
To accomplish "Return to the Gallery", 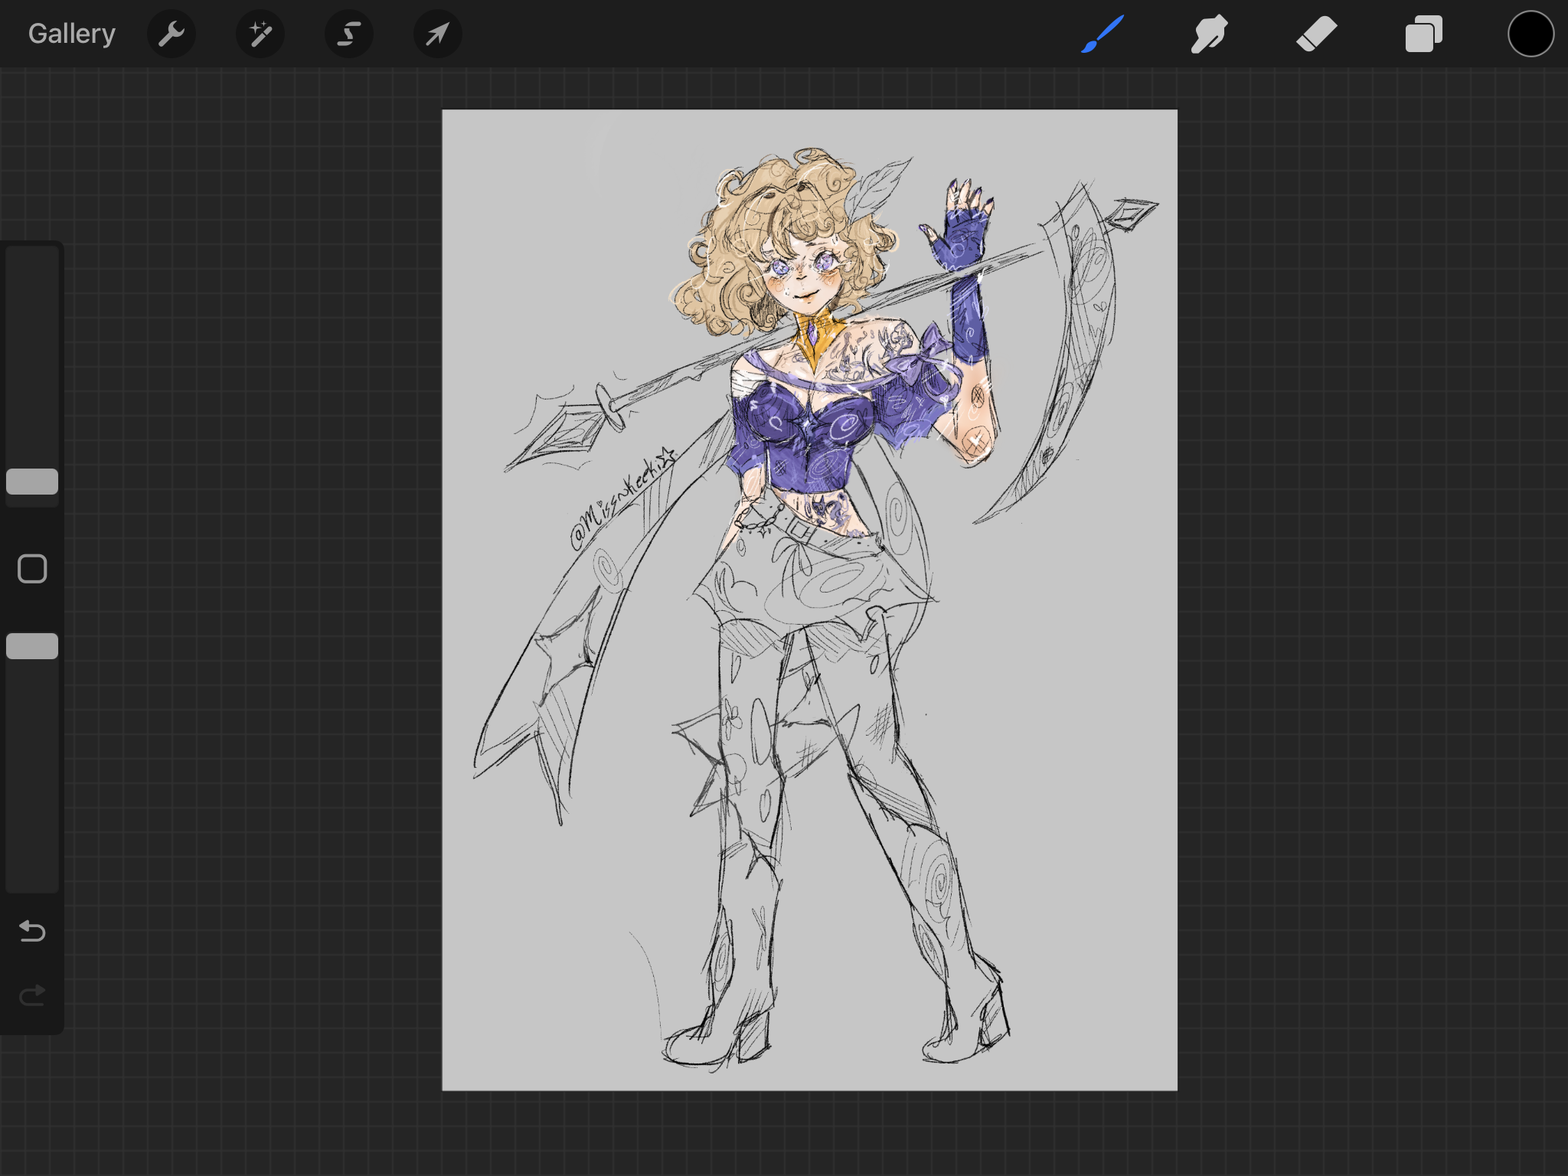I will [72, 34].
